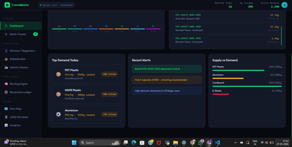Screen dimensions: 292x147
Task: Open alert Batch HYD-W047-0012 delivered to Hub B
Action: tap(167, 69)
